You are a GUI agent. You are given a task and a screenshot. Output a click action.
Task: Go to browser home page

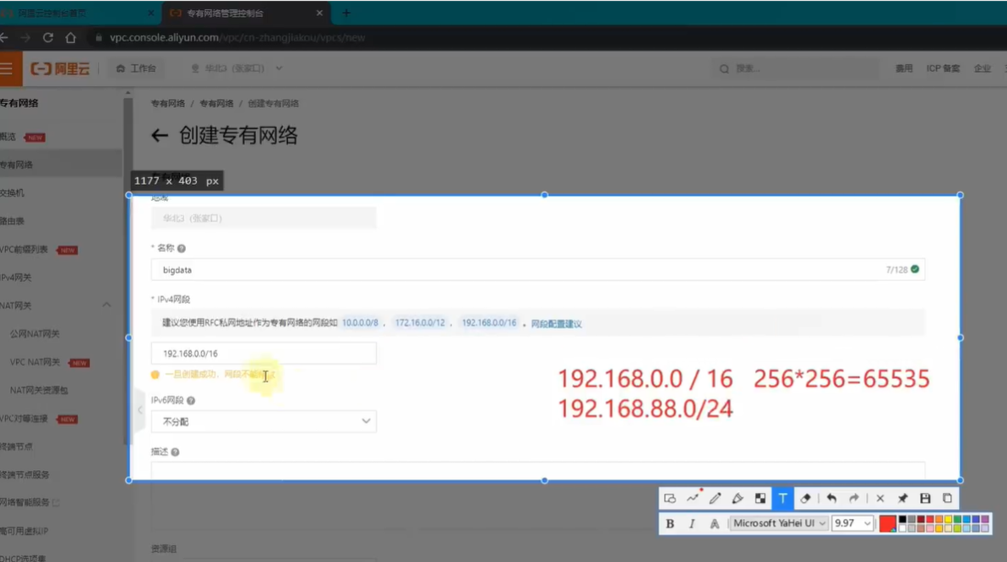71,38
